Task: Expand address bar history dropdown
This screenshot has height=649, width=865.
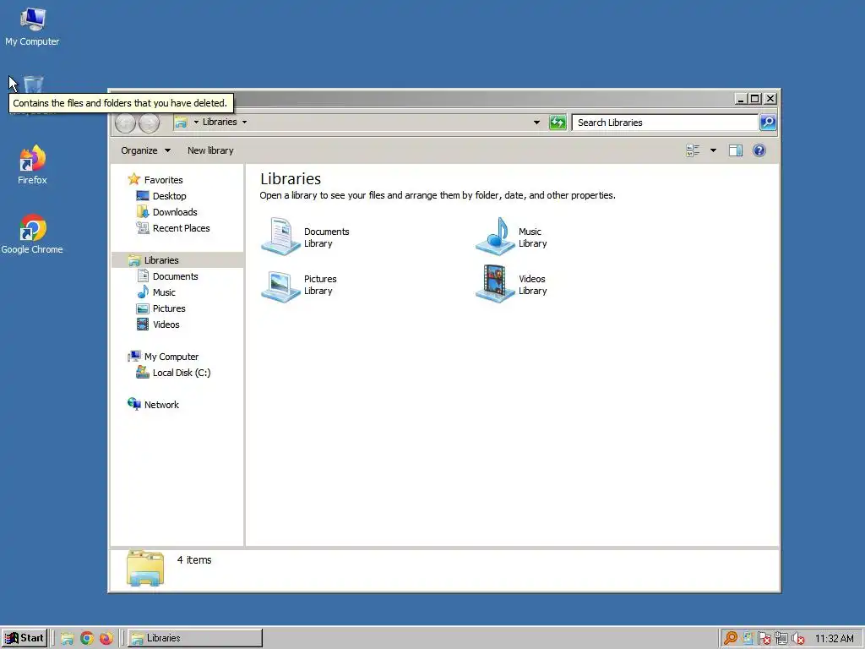Action: tap(536, 122)
